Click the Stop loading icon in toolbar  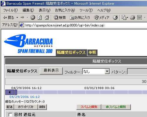(x=33, y=18)
